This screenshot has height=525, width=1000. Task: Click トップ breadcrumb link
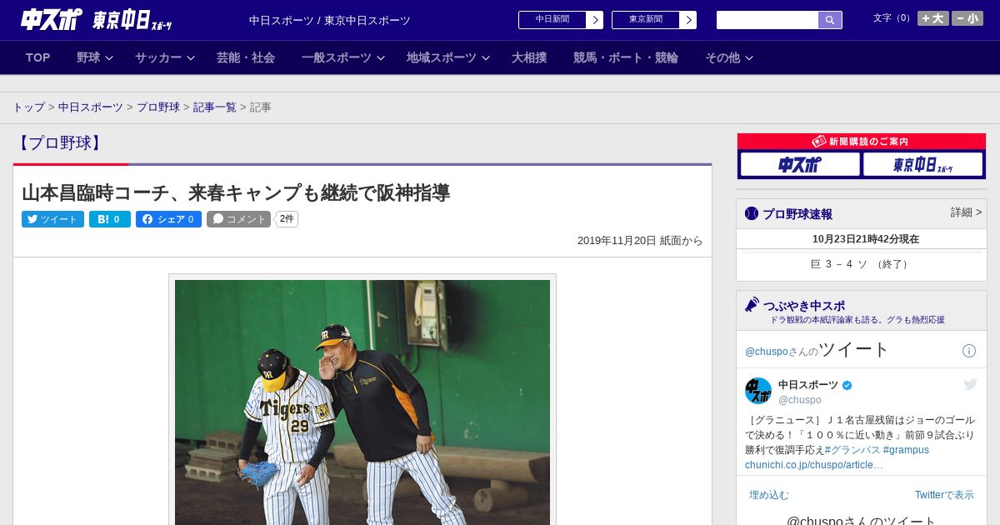tap(28, 107)
